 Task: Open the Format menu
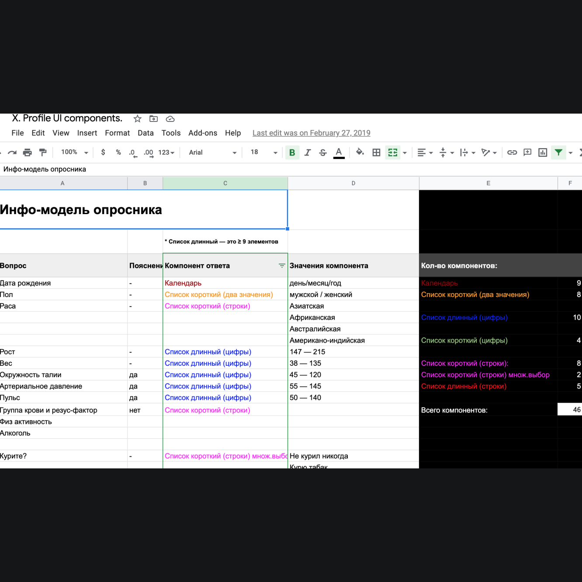tap(117, 133)
